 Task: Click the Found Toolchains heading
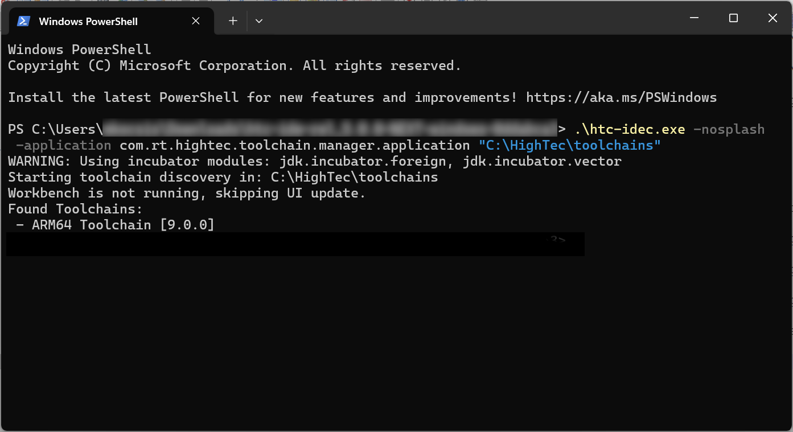(74, 208)
